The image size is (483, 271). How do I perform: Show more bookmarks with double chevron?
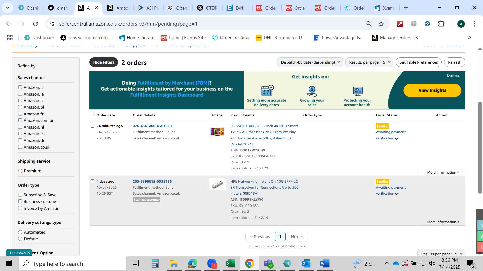coord(469,38)
